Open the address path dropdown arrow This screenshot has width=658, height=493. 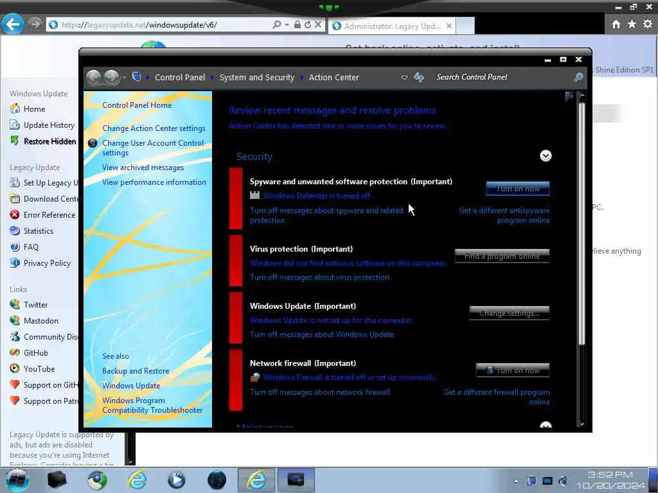point(405,78)
